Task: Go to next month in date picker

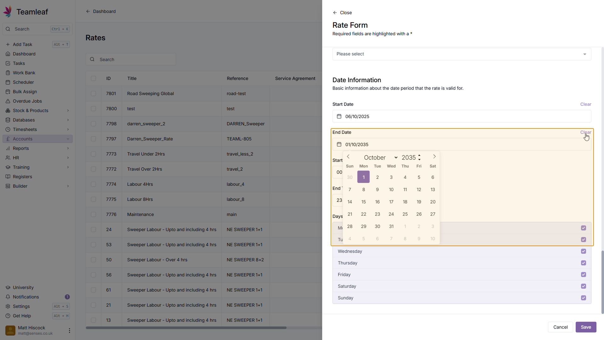Action: [x=434, y=157]
